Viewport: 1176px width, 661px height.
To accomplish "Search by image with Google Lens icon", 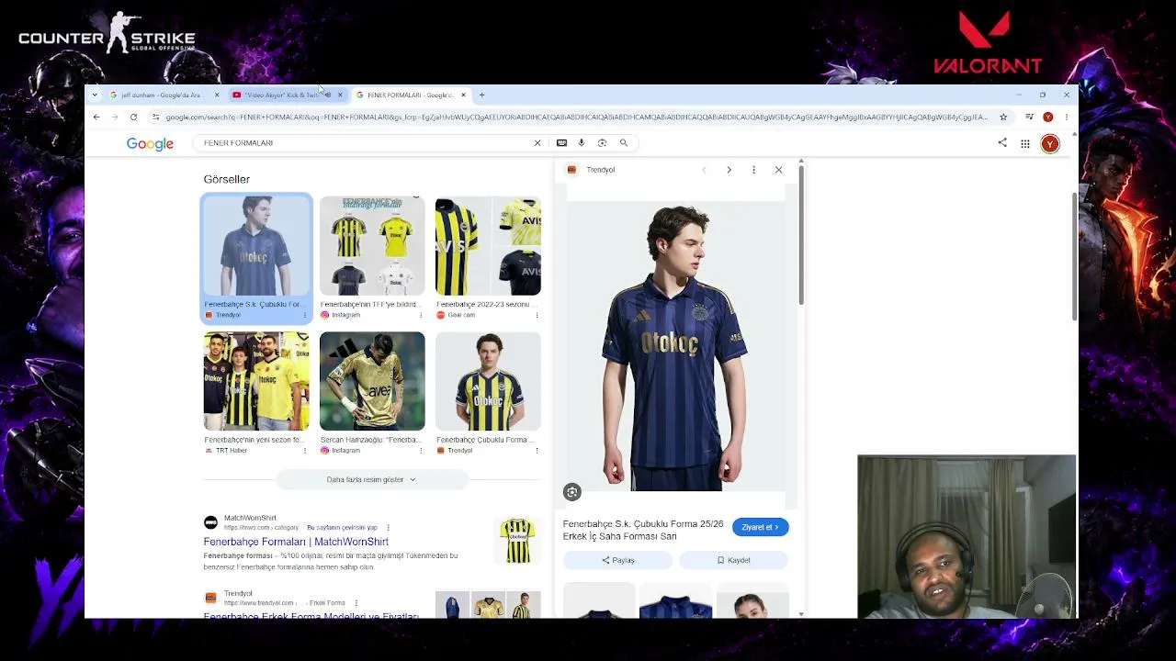I will coord(602,143).
